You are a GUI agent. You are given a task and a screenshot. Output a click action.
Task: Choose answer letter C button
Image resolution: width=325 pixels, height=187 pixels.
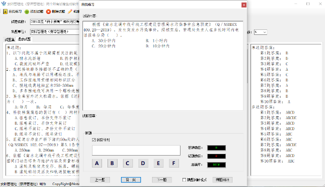coord(127,163)
